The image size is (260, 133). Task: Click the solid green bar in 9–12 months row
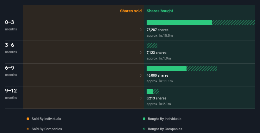pyautogui.click(x=150, y=91)
